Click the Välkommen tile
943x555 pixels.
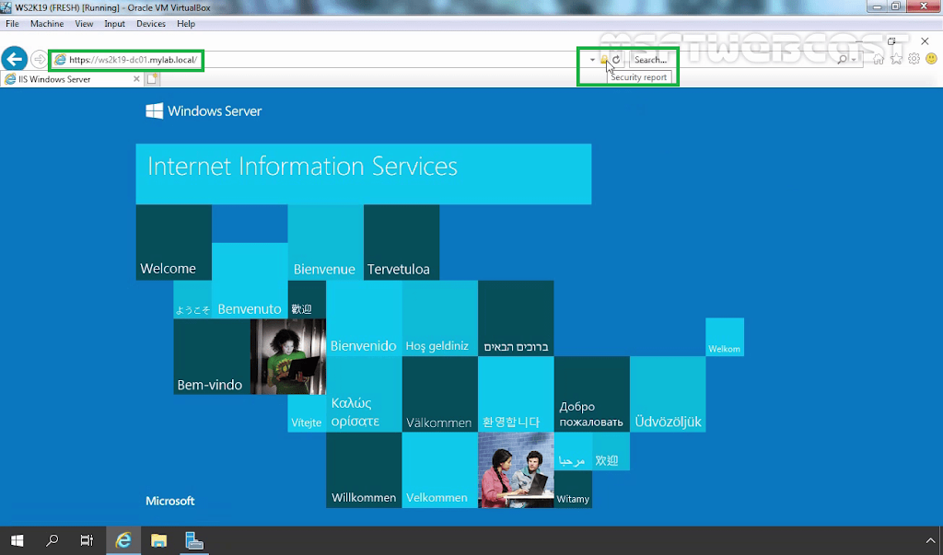(439, 395)
